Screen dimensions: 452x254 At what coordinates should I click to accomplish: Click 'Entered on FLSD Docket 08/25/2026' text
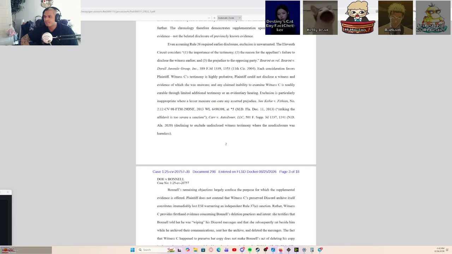pyautogui.click(x=248, y=172)
